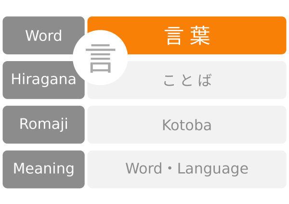
Task: Click the circular 言 kanji badge
Action: (x=100, y=58)
